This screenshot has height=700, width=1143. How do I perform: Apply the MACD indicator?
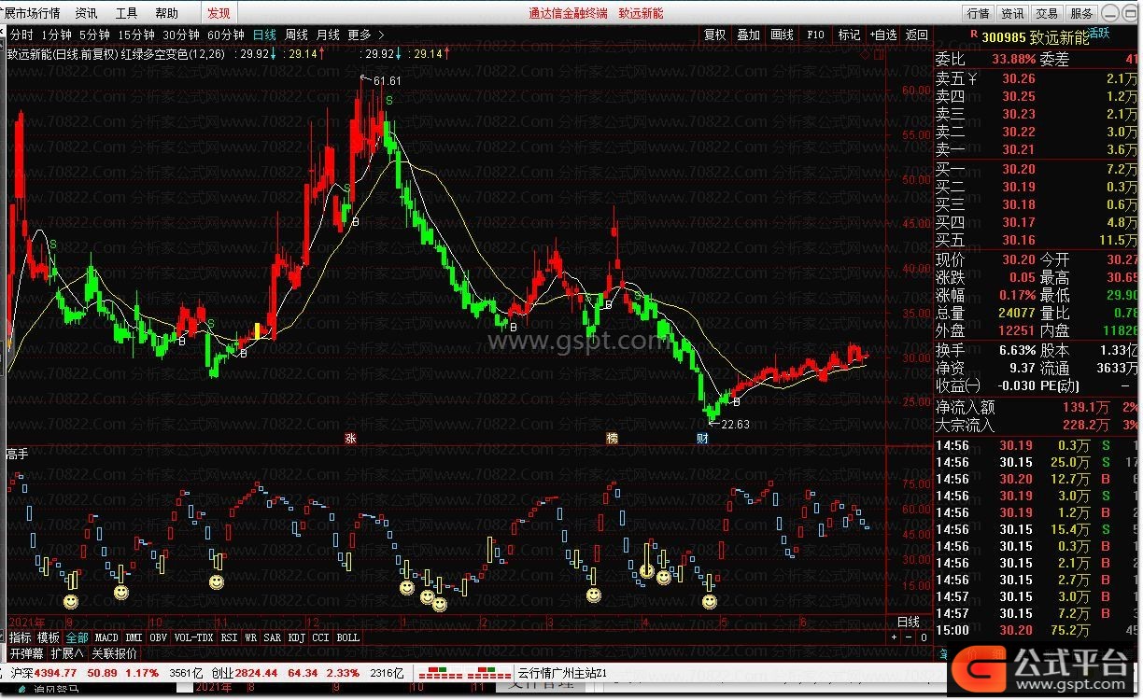click(106, 637)
